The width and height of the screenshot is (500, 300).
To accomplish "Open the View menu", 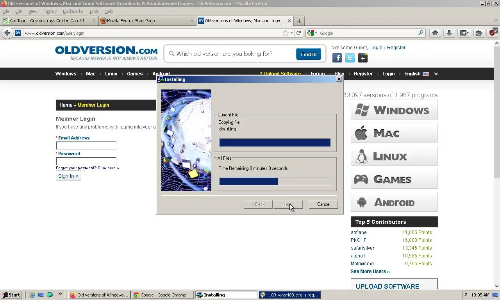I will coord(33,11).
